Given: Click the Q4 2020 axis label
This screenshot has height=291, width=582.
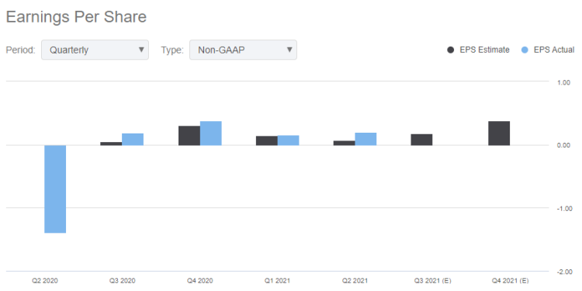Looking at the screenshot, I should tap(199, 281).
